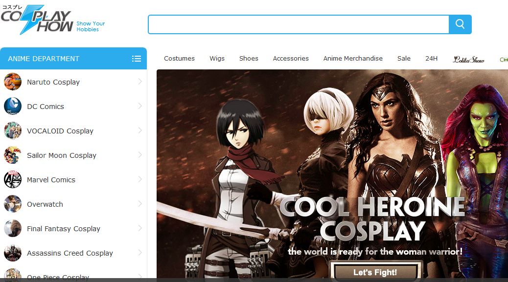Open the Wigs menu item

(217, 59)
